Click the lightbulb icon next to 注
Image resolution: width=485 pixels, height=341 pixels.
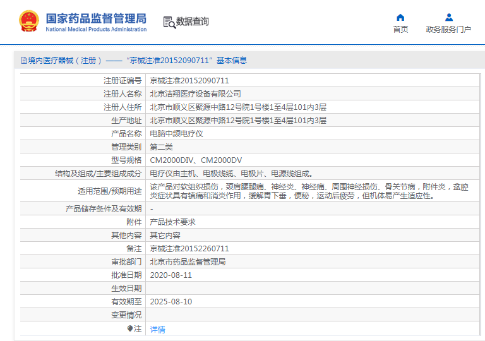[130, 328]
